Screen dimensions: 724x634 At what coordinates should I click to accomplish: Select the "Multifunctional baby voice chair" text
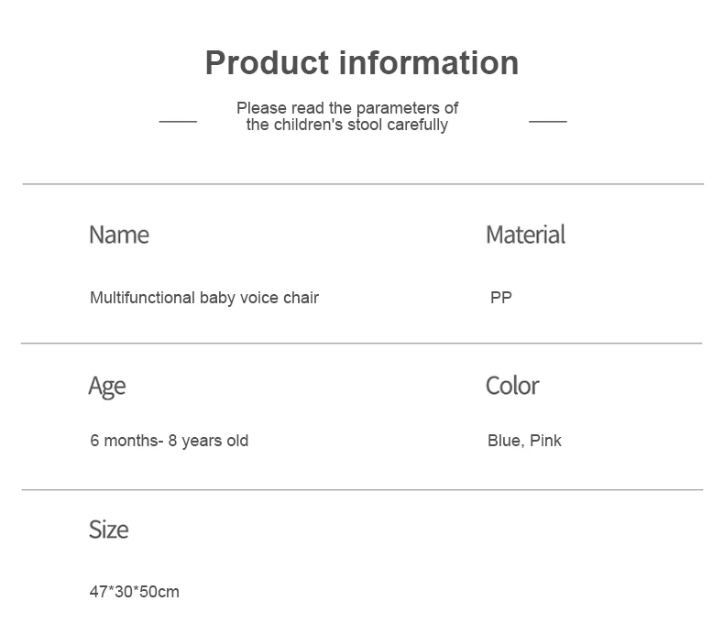pyautogui.click(x=204, y=298)
